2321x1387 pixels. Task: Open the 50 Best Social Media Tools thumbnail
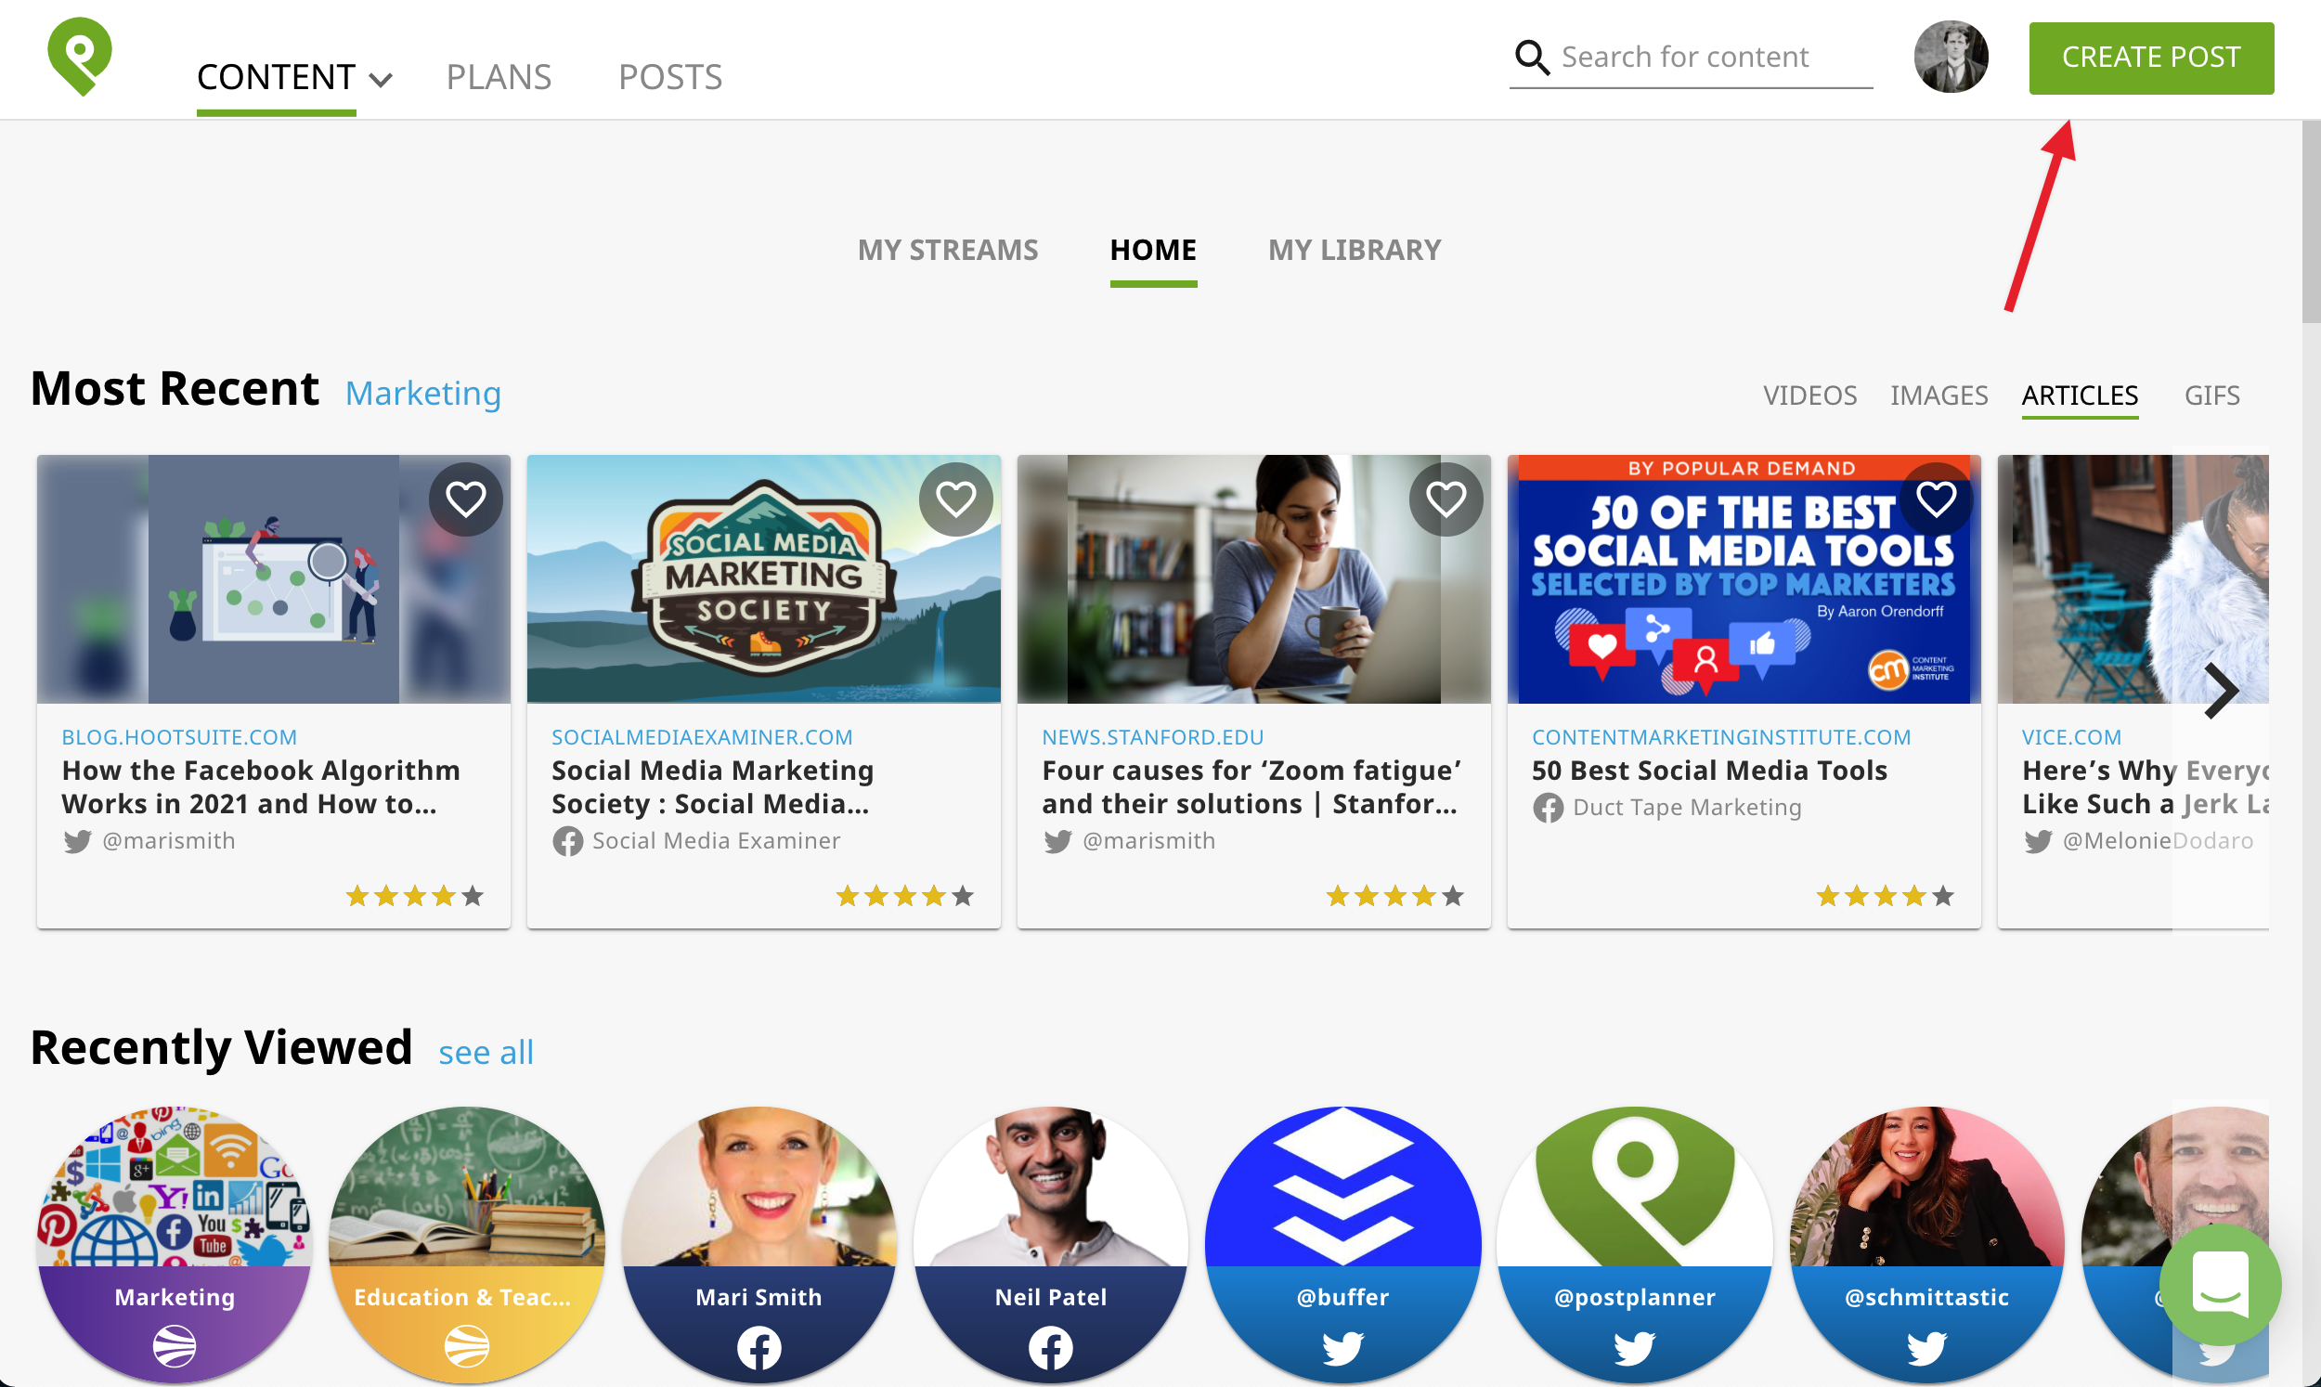1744,578
